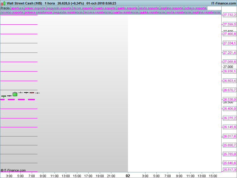Click the 26.803,4 price level tag
This screenshot has height=178, width=237.
[x=229, y=81]
